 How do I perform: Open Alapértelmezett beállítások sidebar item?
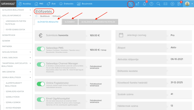click(x=14, y=85)
